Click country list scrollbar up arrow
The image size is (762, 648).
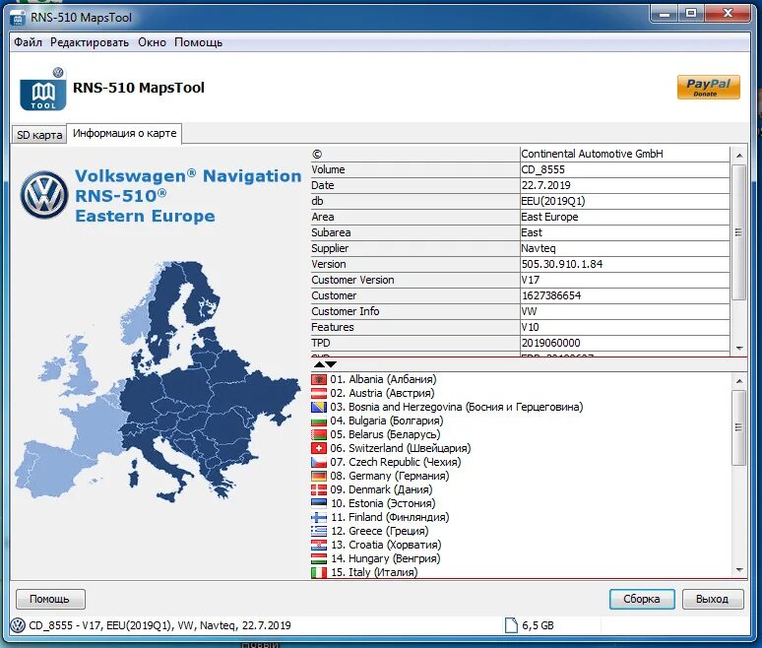pyautogui.click(x=738, y=381)
